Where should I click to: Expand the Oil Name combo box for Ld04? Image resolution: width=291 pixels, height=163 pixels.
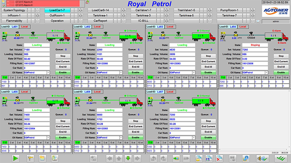pyautogui.click(x=266, y=72)
